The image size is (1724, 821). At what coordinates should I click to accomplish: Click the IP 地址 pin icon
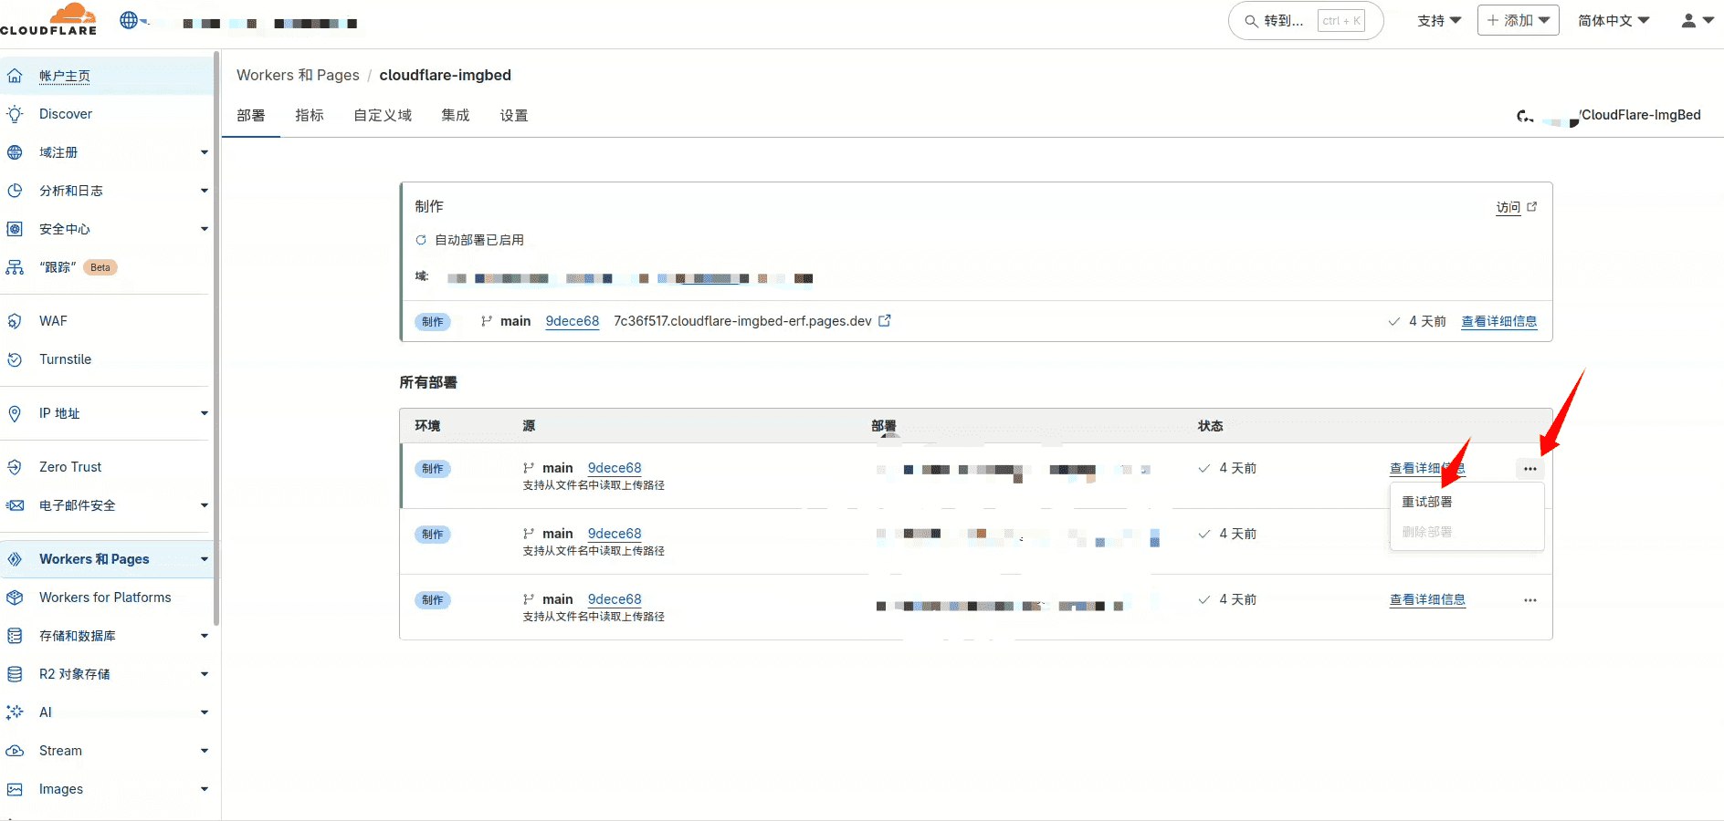tap(15, 413)
